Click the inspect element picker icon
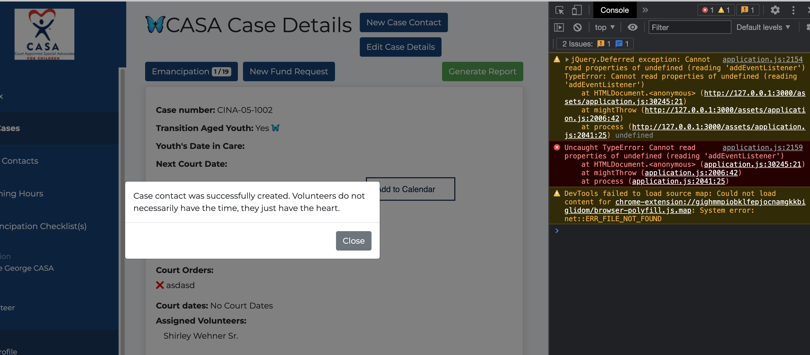 (x=559, y=10)
